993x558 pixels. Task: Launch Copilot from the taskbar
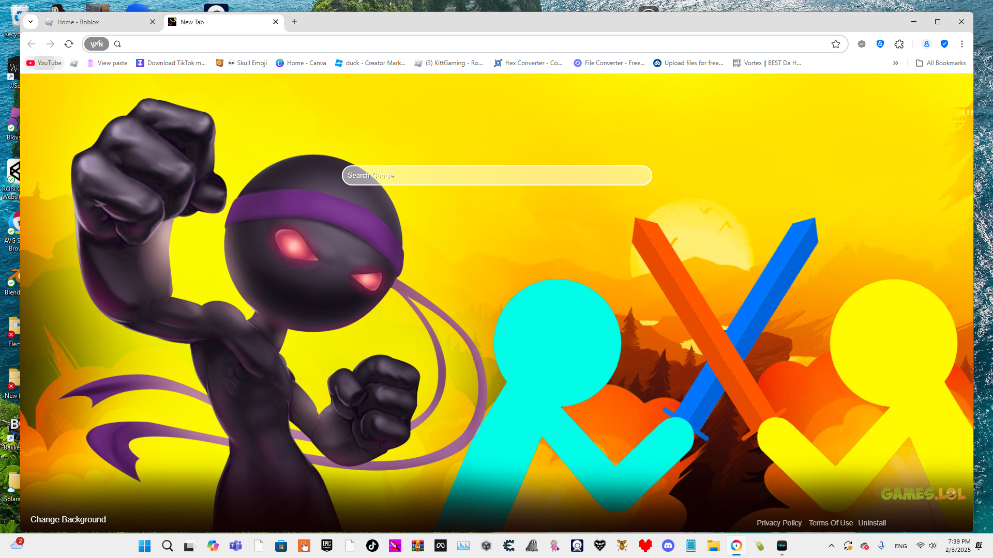[x=213, y=546]
